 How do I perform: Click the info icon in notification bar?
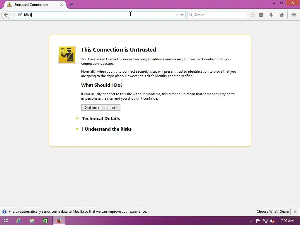click(4, 212)
